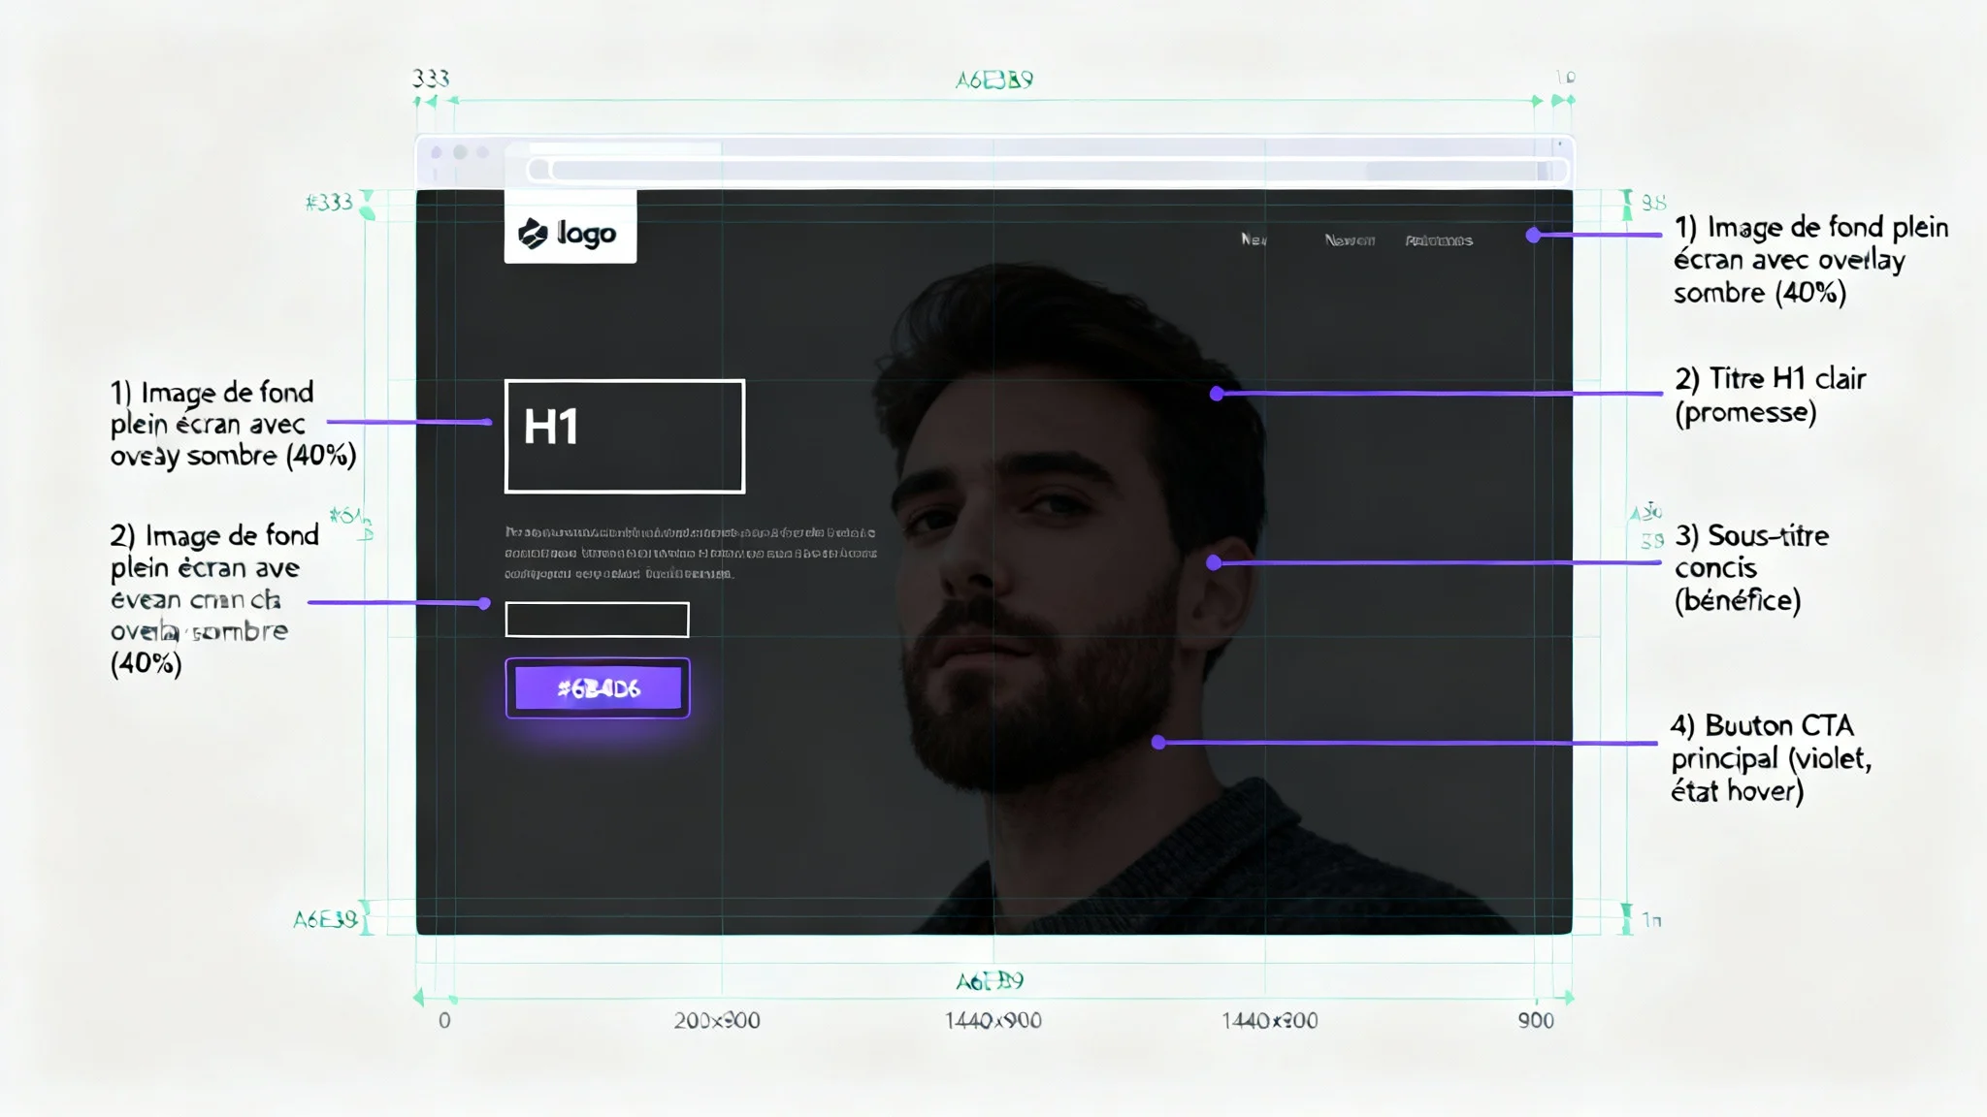Click the 1440x900 dimension label at bottom
The width and height of the screenshot is (1987, 1117).
[992, 1020]
